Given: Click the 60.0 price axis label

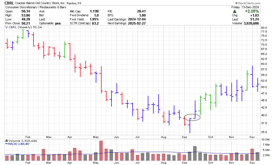Looking at the screenshot, I should click(264, 64).
